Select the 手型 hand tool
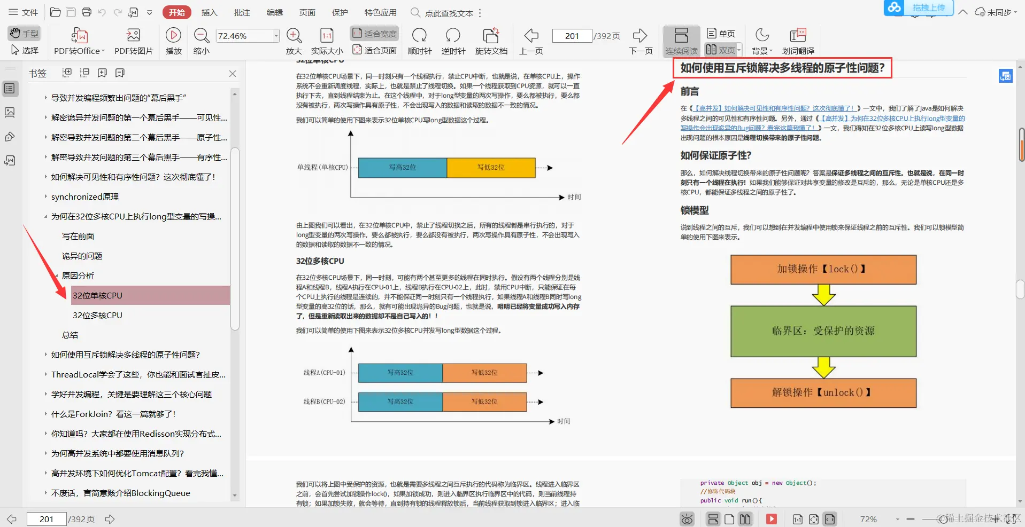The height and width of the screenshot is (527, 1025). tap(25, 33)
